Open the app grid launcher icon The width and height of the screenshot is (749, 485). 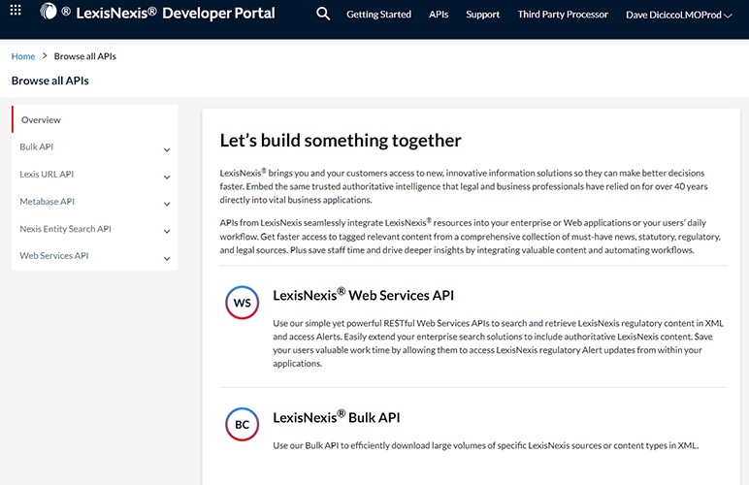coord(16,14)
